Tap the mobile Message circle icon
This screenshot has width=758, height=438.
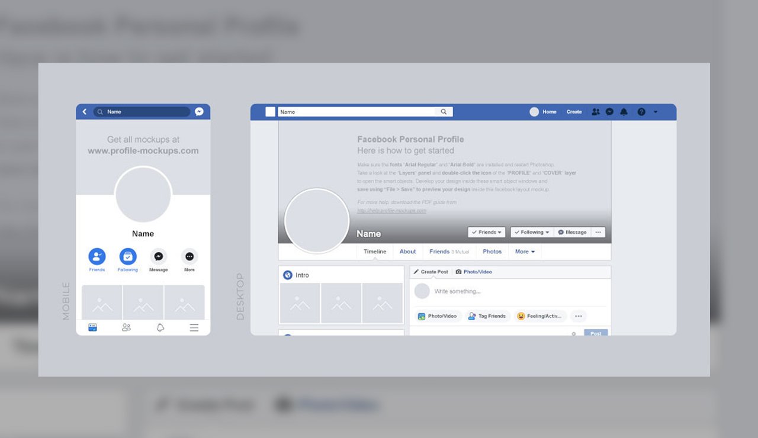pyautogui.click(x=159, y=256)
